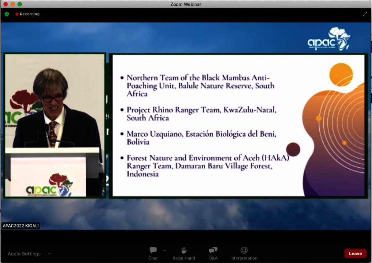Click the 'Marco Uzquiano' bullet text
Screen dimensions: 372x263
tap(201, 137)
